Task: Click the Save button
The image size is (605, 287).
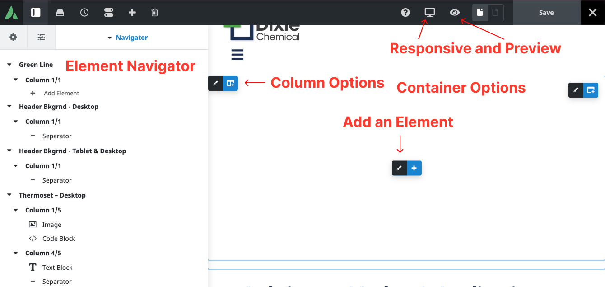Action: click(x=546, y=13)
